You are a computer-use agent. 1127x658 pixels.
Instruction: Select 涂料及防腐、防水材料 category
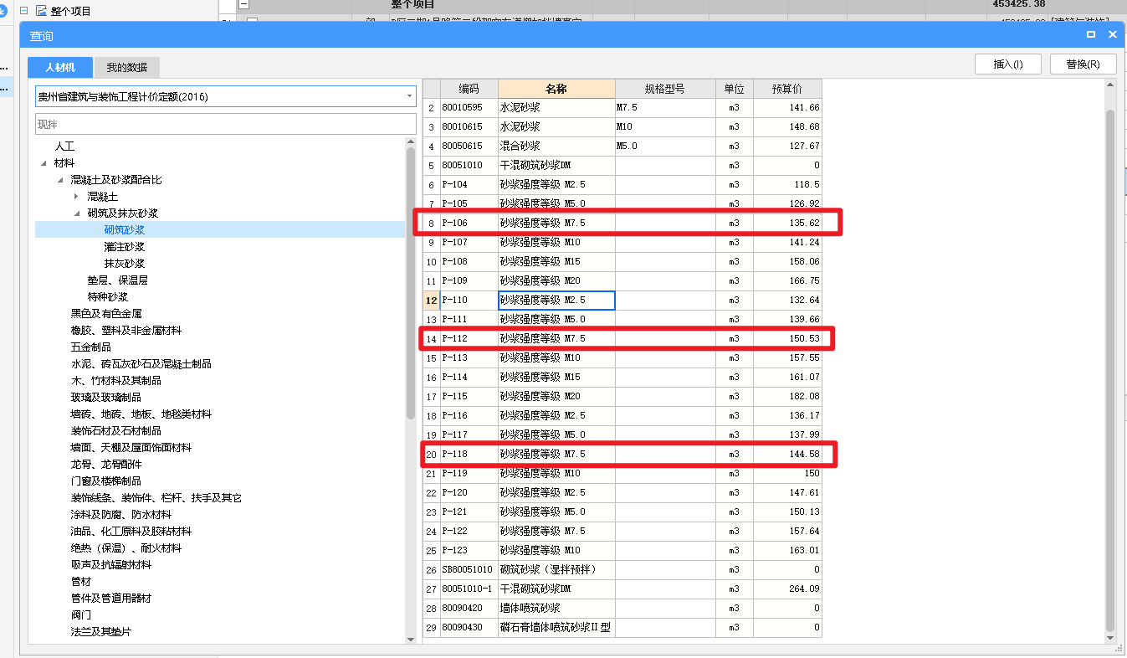tap(121, 515)
